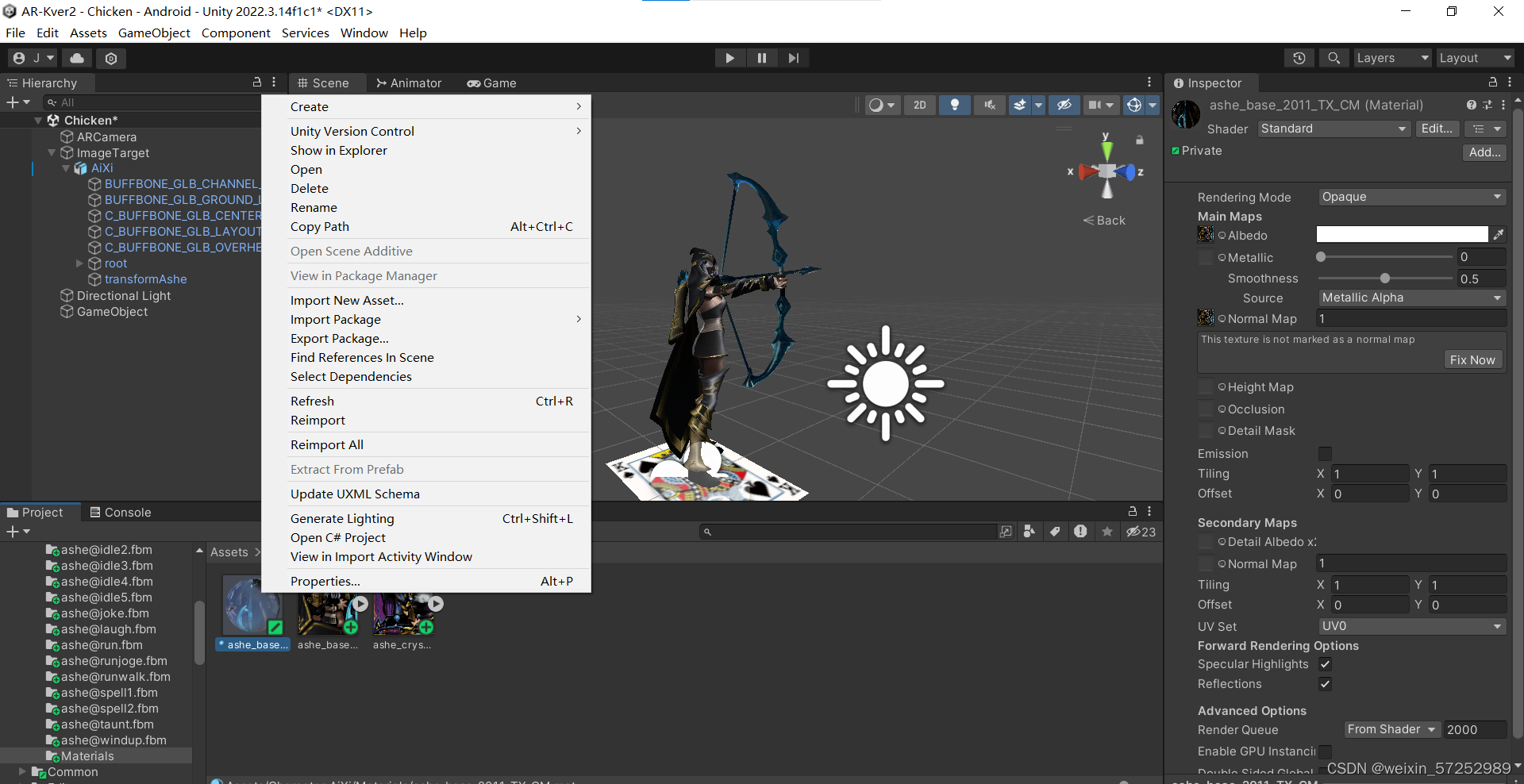The image size is (1524, 784).
Task: Open the GameObject menu in menu bar
Action: [x=154, y=33]
